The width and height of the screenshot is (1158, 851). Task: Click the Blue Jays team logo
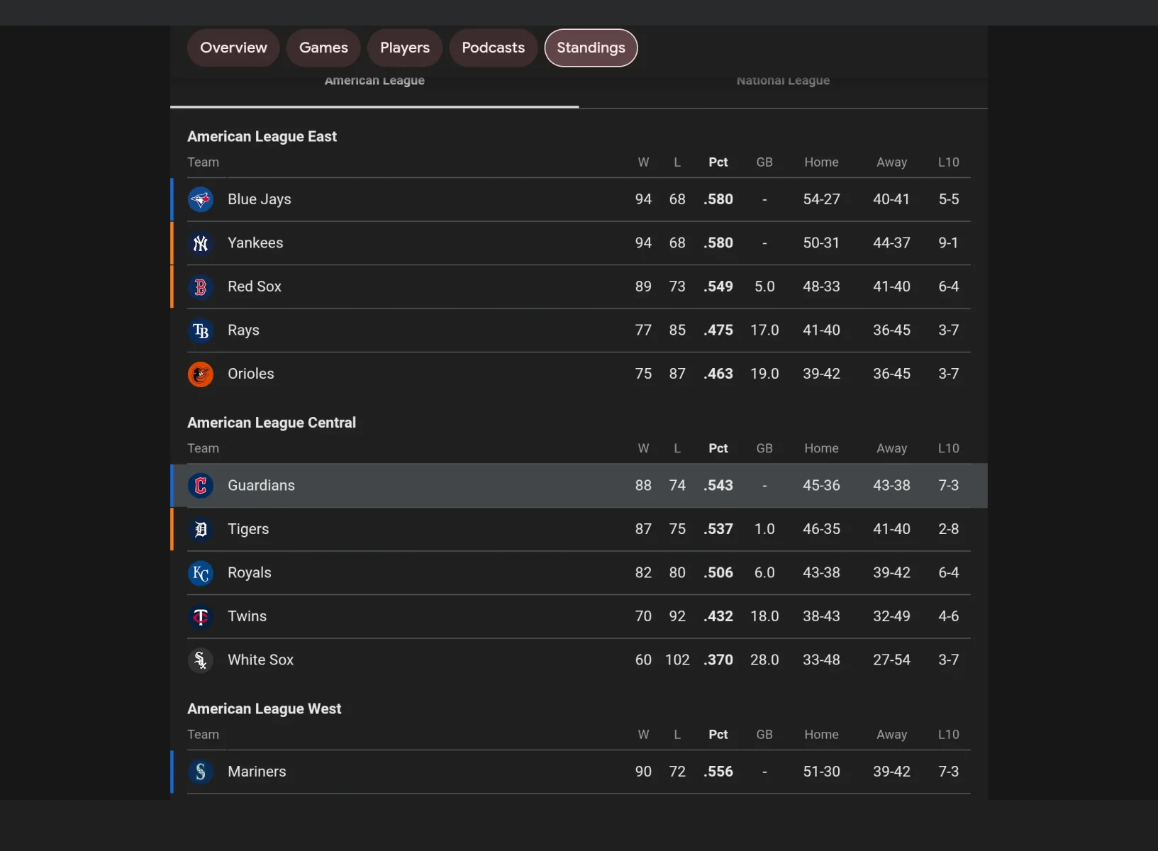(201, 200)
